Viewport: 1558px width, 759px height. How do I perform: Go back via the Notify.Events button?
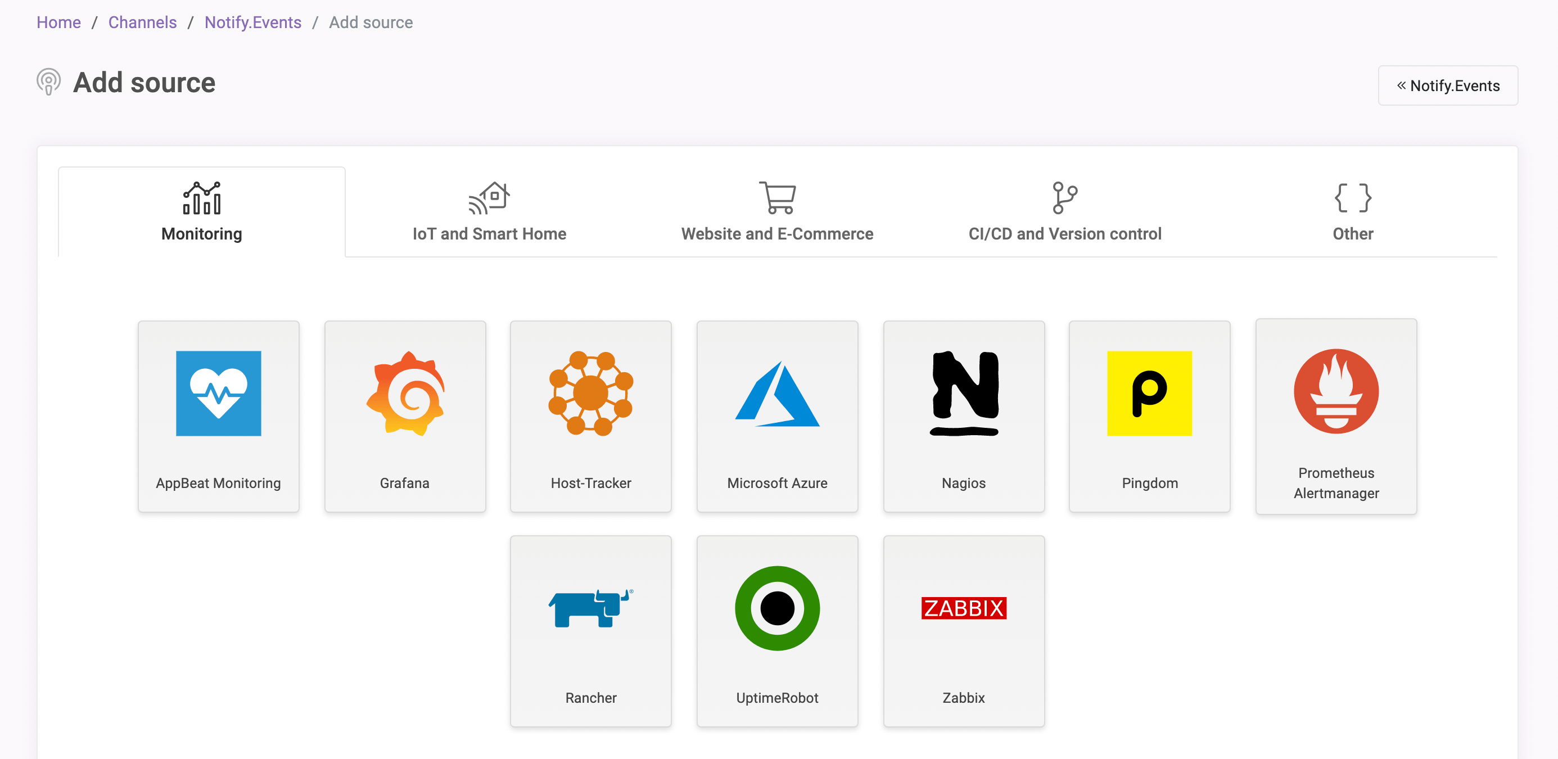pyautogui.click(x=1448, y=85)
